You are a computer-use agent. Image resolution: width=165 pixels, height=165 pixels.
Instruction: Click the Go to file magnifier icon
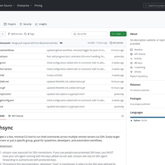[75, 34]
